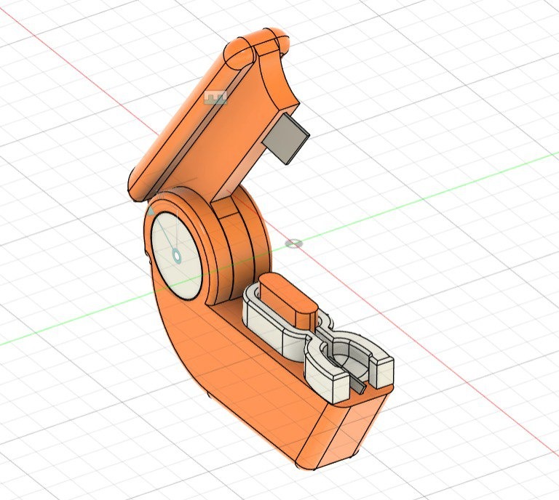The height and width of the screenshot is (500, 559).
Task: Pick the orange pill-shaped peg inside the white clip
Action: pos(288,301)
